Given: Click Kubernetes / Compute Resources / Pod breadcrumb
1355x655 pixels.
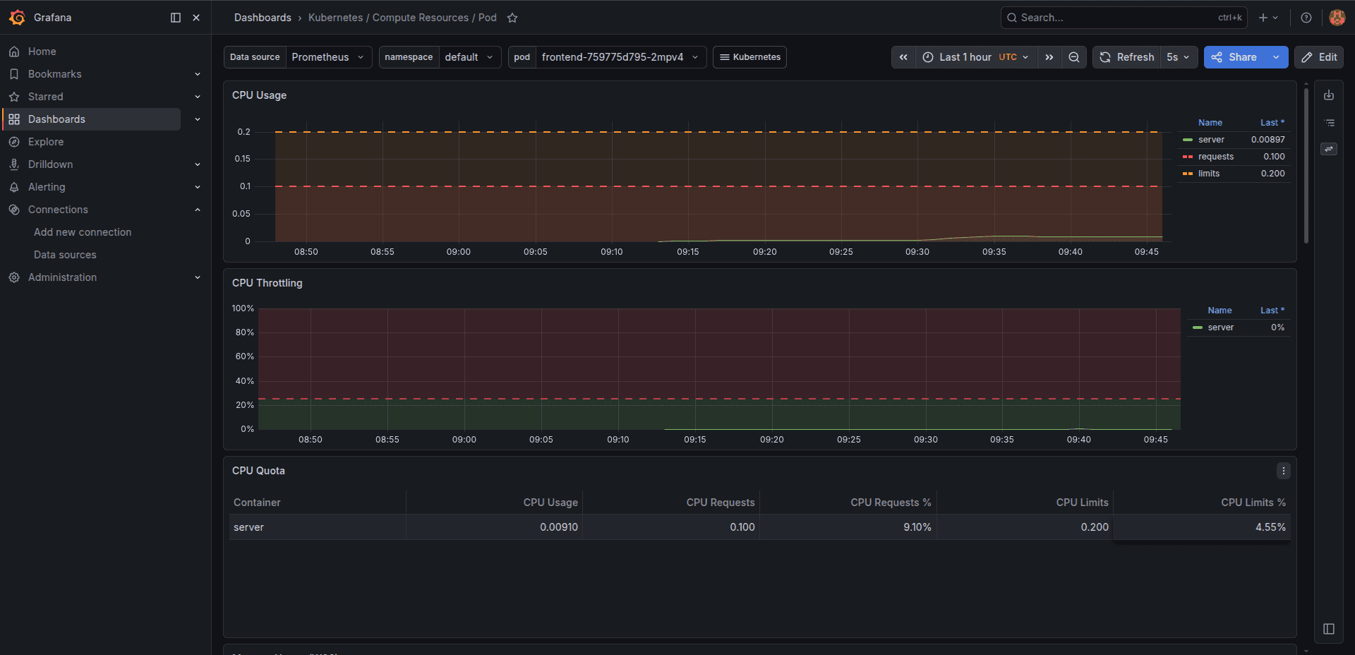Looking at the screenshot, I should (402, 18).
